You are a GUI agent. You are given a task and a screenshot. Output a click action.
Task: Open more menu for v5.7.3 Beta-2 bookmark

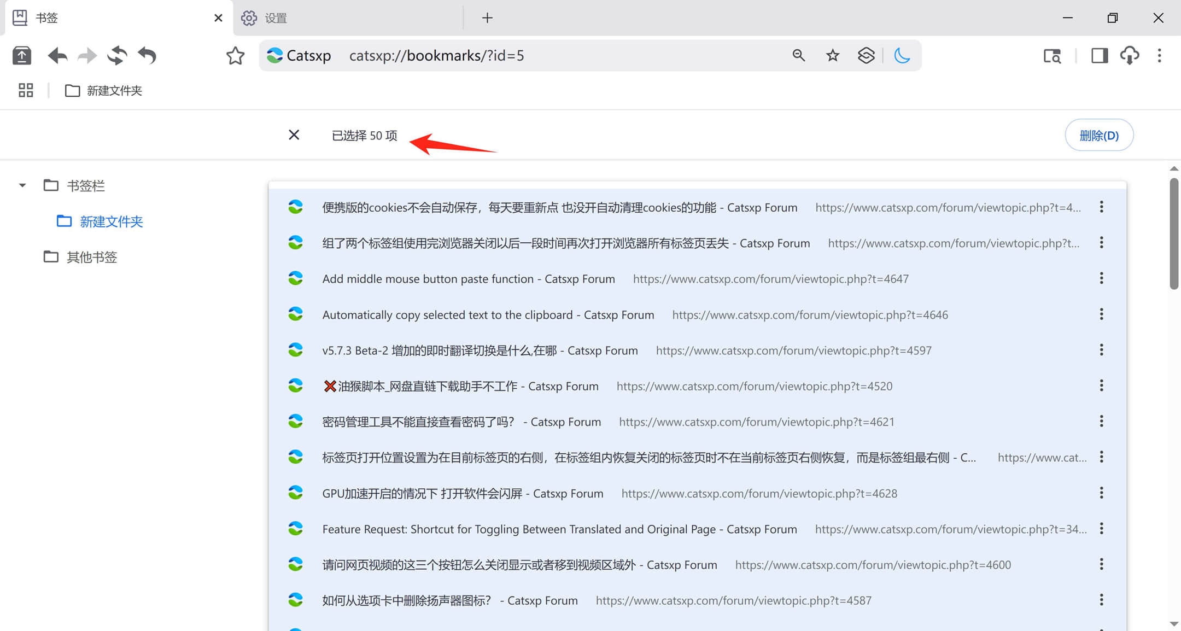pos(1101,350)
